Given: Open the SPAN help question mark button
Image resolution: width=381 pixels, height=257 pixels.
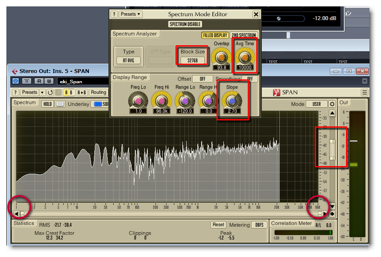Looking at the screenshot, I should coord(15,92).
